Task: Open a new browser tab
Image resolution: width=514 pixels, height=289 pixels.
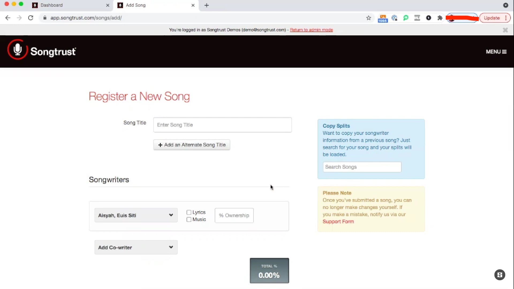Action: pos(206,5)
